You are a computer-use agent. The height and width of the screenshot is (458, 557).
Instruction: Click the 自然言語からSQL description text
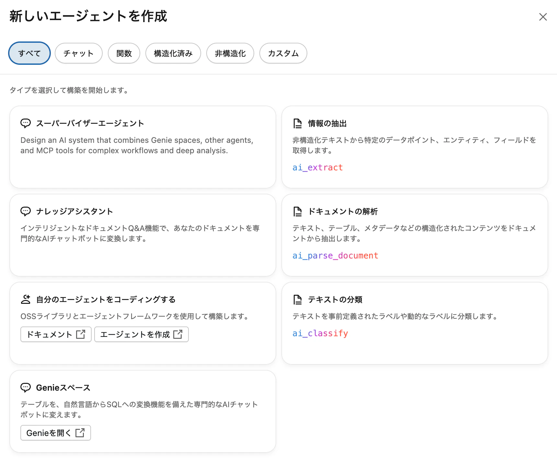click(139, 410)
